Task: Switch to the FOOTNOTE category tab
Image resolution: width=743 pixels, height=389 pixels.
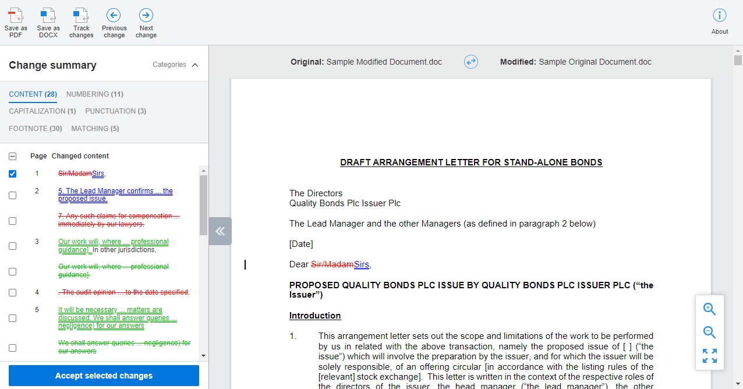Action: [36, 128]
